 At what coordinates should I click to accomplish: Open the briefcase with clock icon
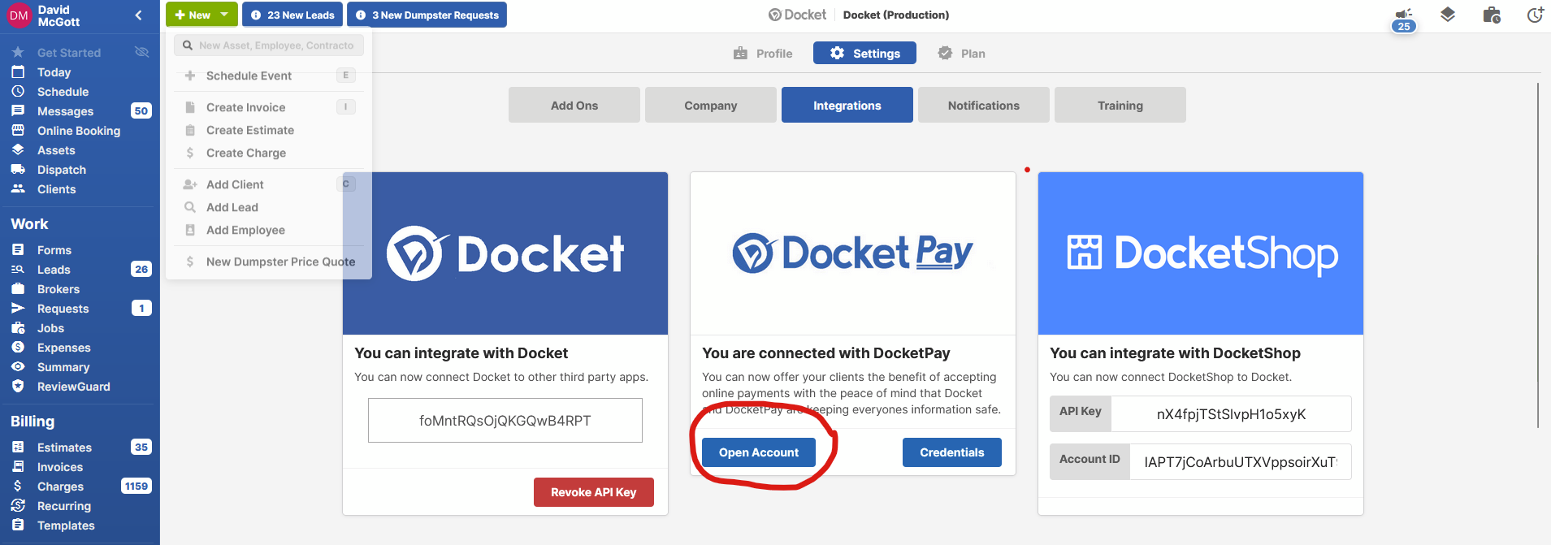pyautogui.click(x=1492, y=15)
